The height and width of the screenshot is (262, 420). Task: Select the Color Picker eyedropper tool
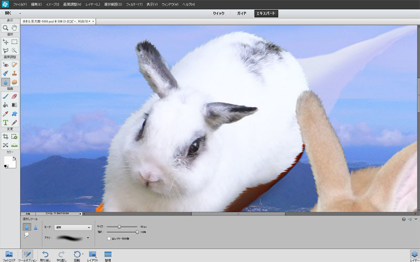[5, 114]
